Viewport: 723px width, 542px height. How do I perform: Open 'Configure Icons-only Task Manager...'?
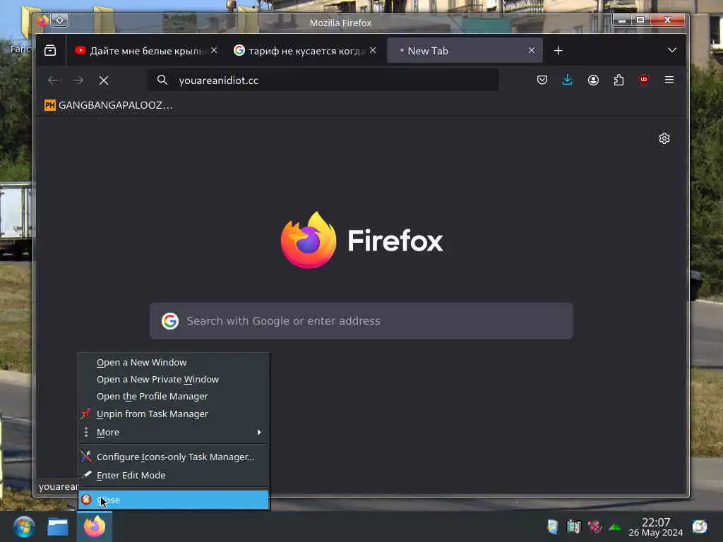pyautogui.click(x=174, y=457)
